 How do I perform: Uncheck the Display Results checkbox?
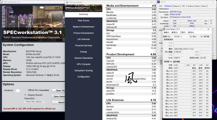pos(25,95)
